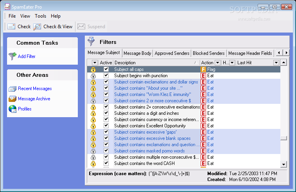Open the View menu
Image resolution: width=296 pixels, height=192 pixels.
tap(25, 16)
